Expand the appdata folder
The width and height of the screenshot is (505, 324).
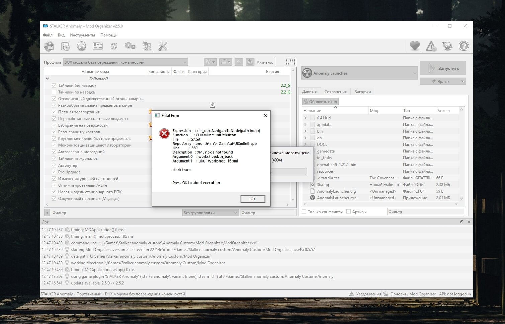tap(305, 125)
